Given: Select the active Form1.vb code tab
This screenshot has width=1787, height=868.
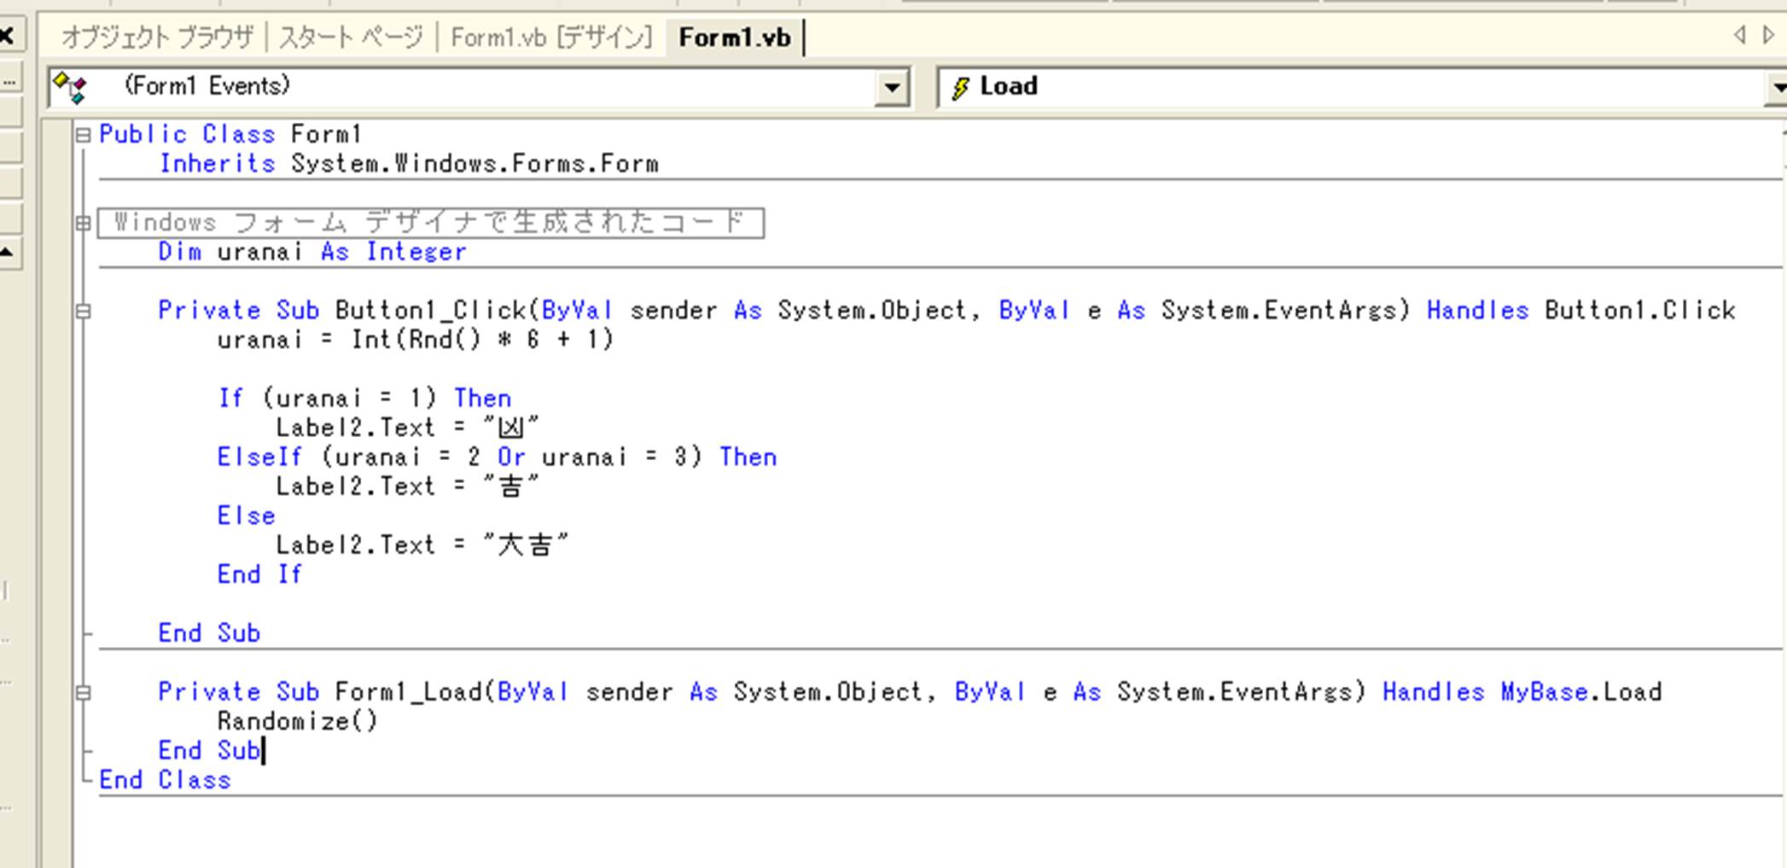Looking at the screenshot, I should [x=734, y=38].
